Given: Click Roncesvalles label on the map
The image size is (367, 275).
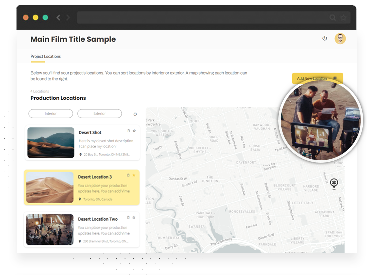Looking at the screenshot, I should coord(242,211).
